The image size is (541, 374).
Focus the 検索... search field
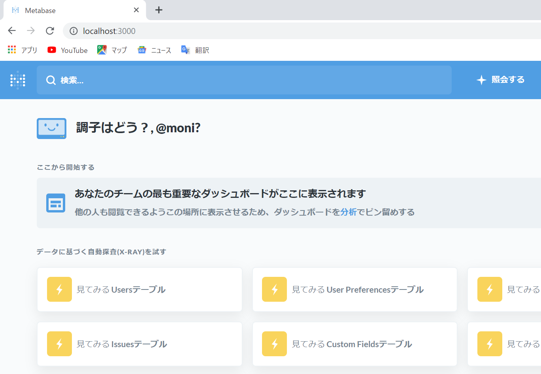(244, 80)
